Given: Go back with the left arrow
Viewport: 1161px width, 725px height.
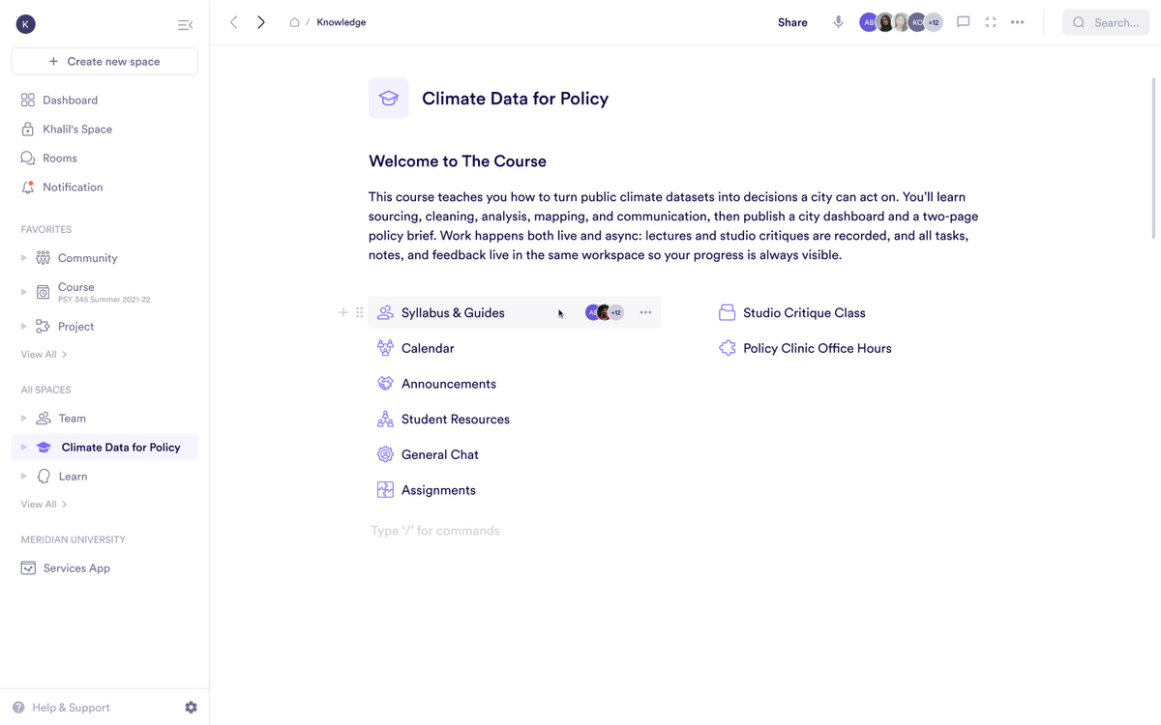Looking at the screenshot, I should pyautogui.click(x=233, y=22).
